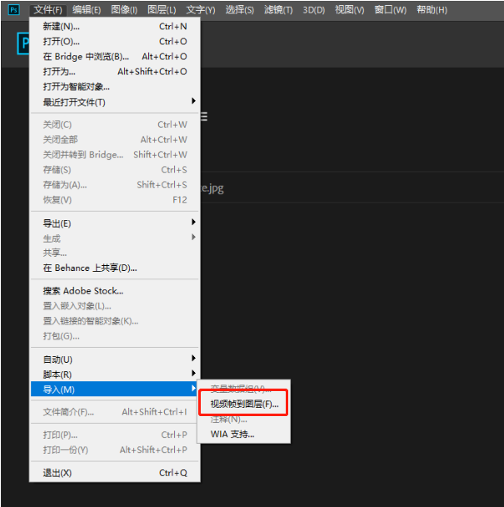Viewport: 504px width, 507px height.
Task: Select 打开为智能对象... entry
Action: (115, 87)
